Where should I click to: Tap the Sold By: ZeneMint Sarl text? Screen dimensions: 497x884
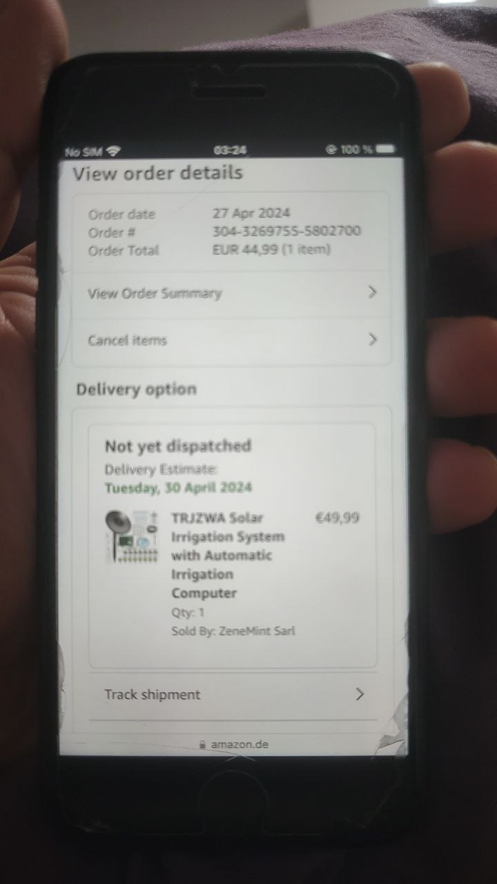[233, 631]
